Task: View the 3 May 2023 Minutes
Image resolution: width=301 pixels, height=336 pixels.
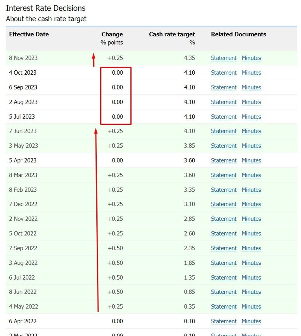Action: (251, 146)
